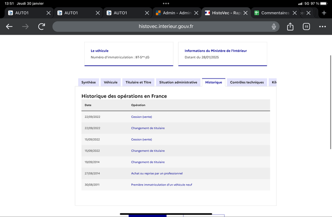Open the Véhicule tab
The width and height of the screenshot is (332, 217).
110,82
